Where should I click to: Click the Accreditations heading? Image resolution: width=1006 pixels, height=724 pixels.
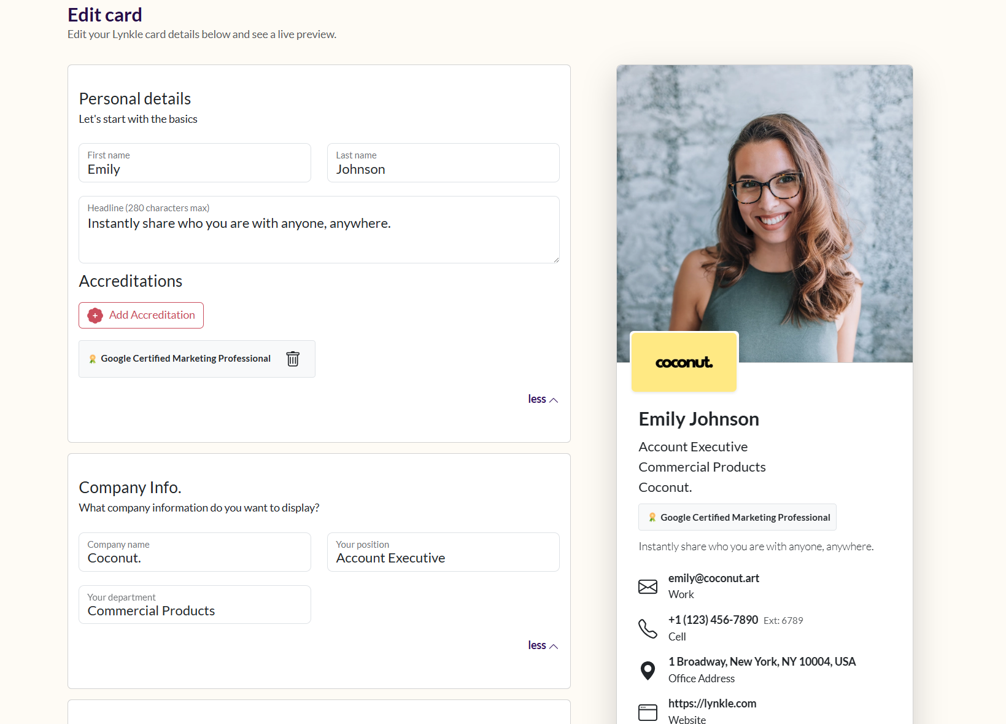[x=131, y=281]
